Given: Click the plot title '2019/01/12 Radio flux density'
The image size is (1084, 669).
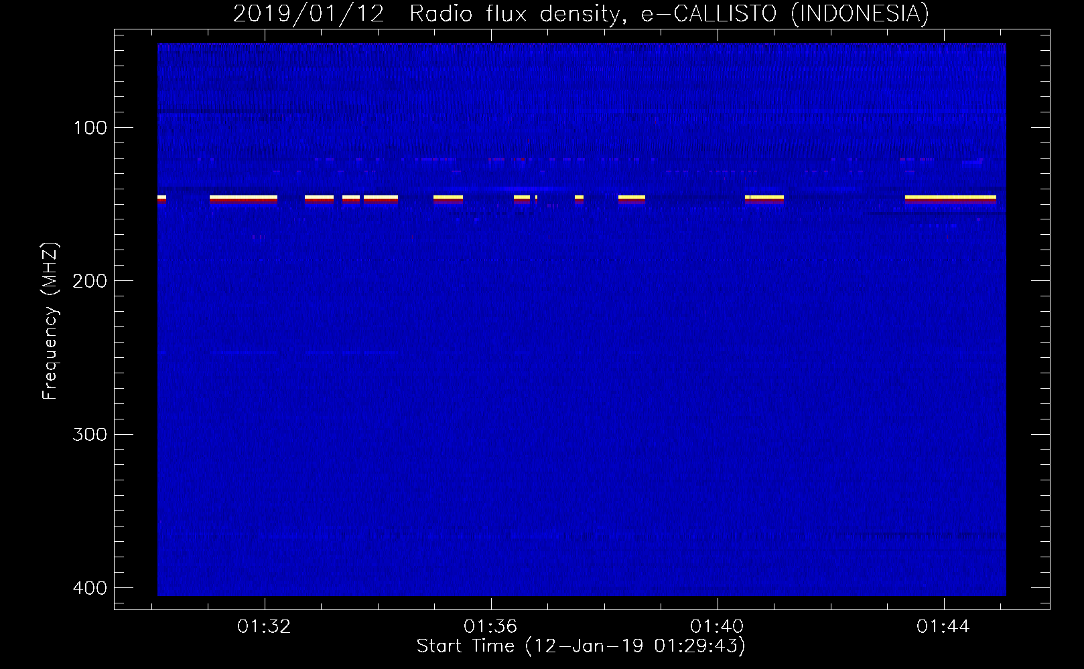Looking at the screenshot, I should [430, 14].
